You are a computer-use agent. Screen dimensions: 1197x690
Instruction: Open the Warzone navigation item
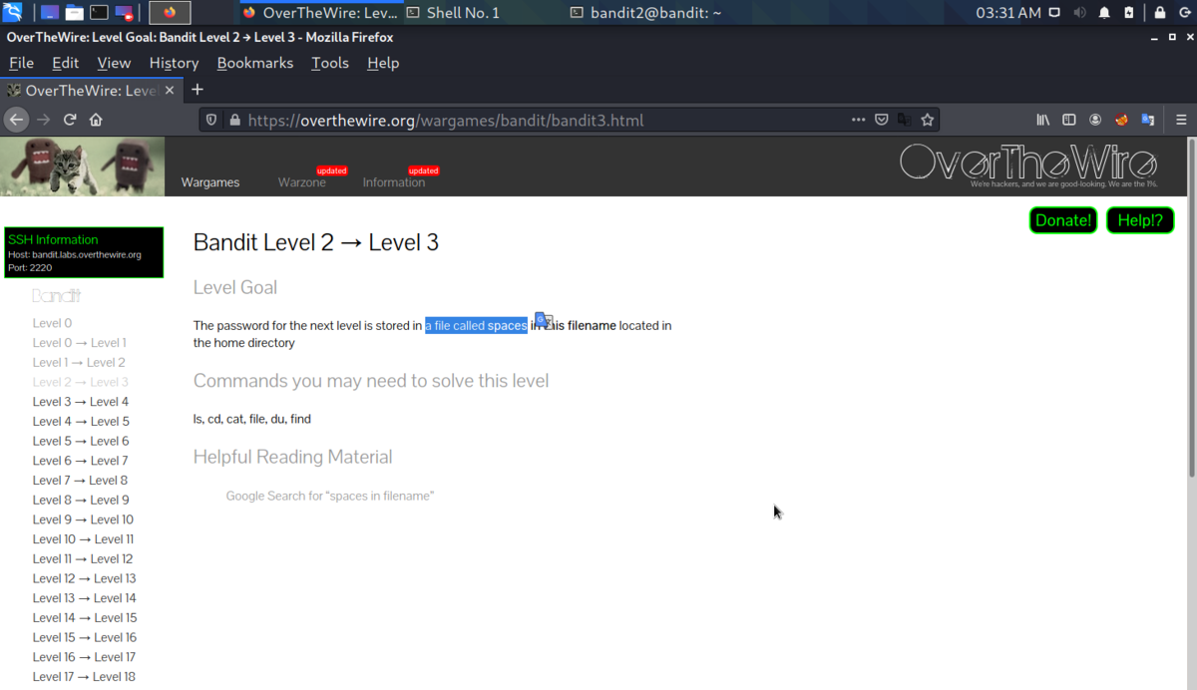302,182
